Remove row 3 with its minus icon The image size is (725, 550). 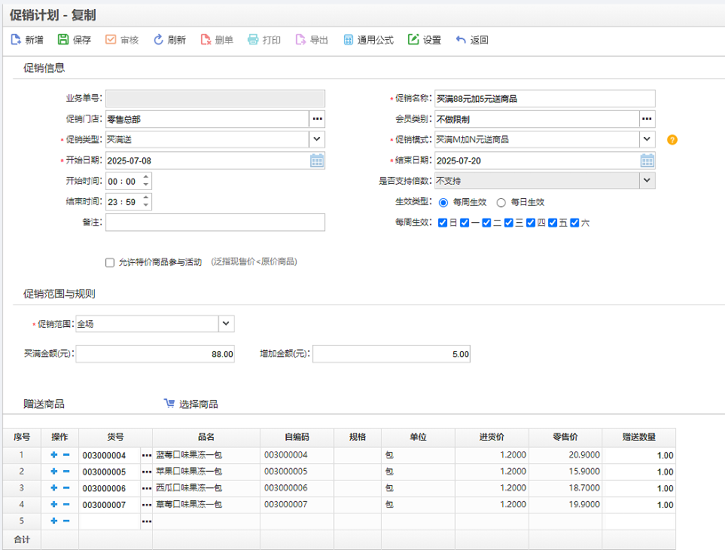(x=66, y=488)
